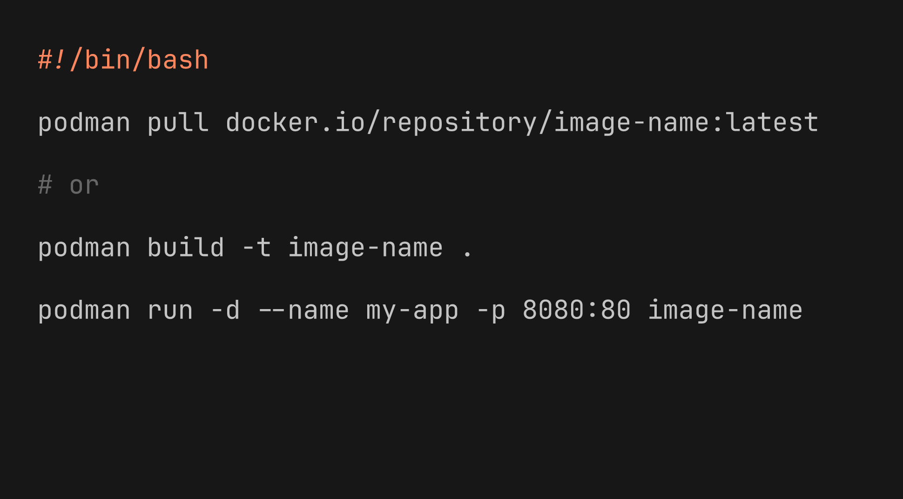Click "podman" on the build command line
The image size is (903, 499).
pos(84,248)
